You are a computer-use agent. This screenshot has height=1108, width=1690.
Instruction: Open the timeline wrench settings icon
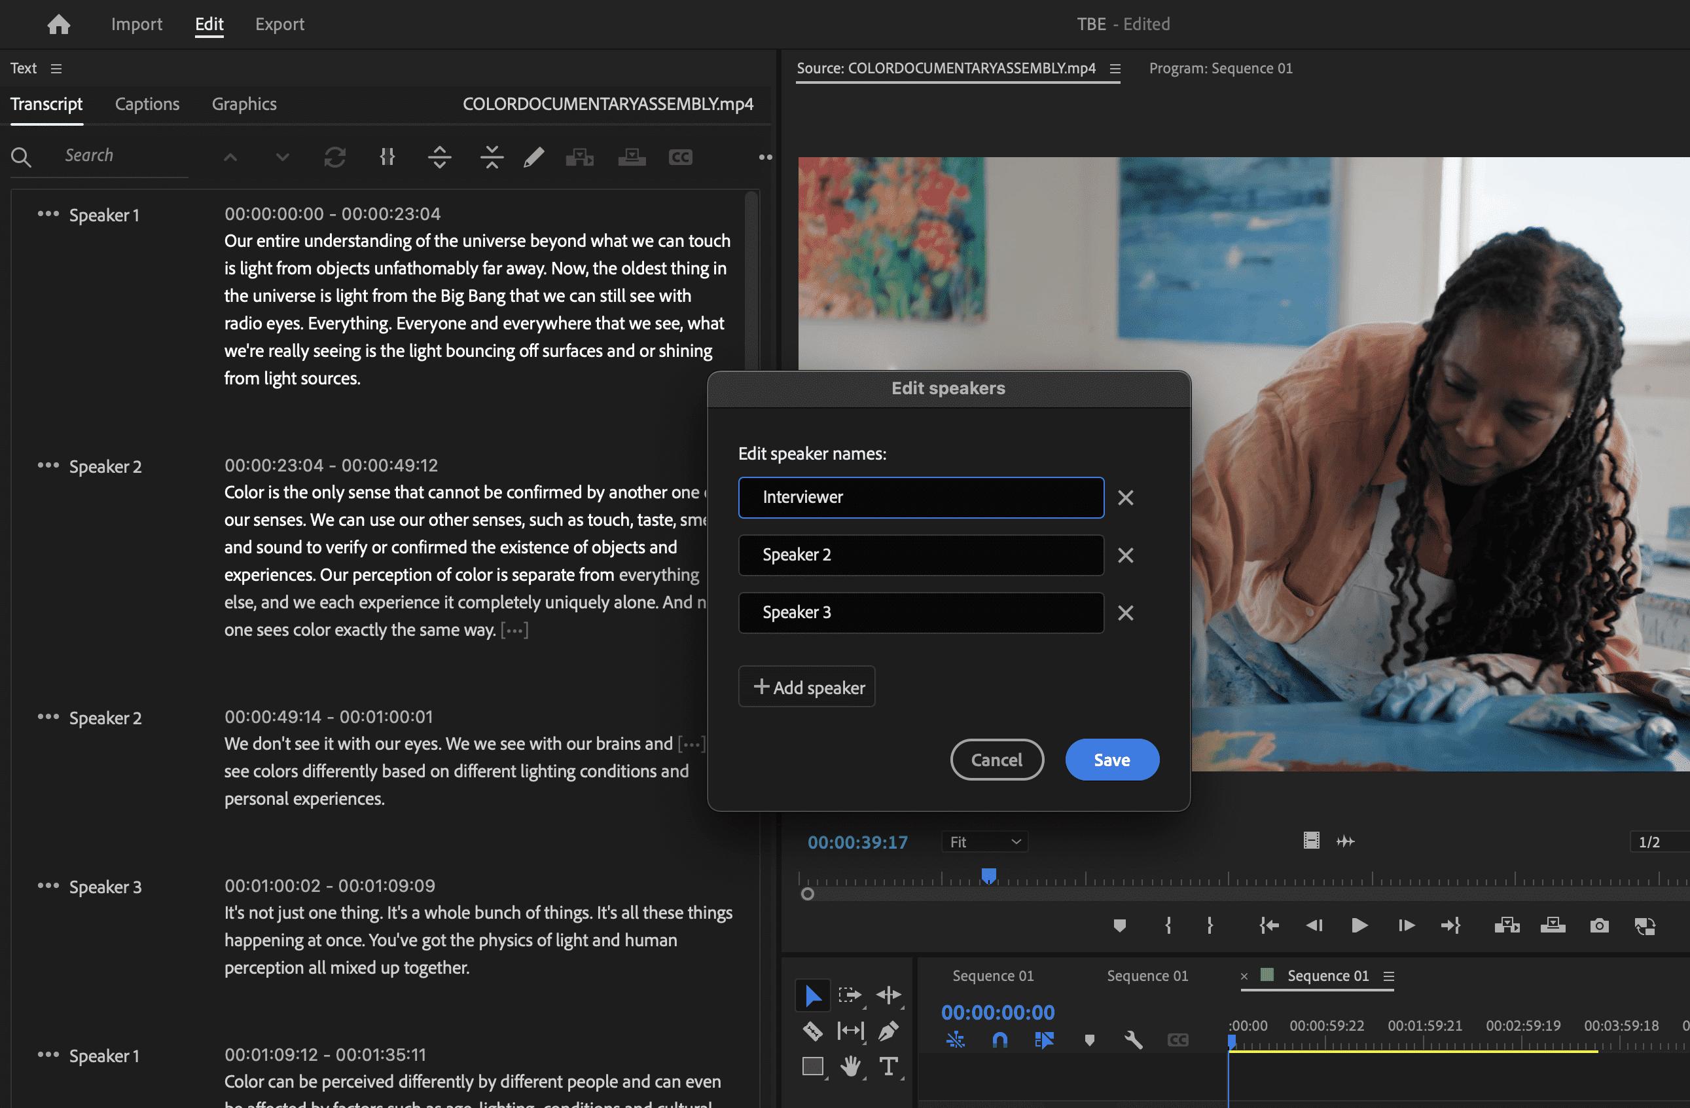click(1132, 1041)
